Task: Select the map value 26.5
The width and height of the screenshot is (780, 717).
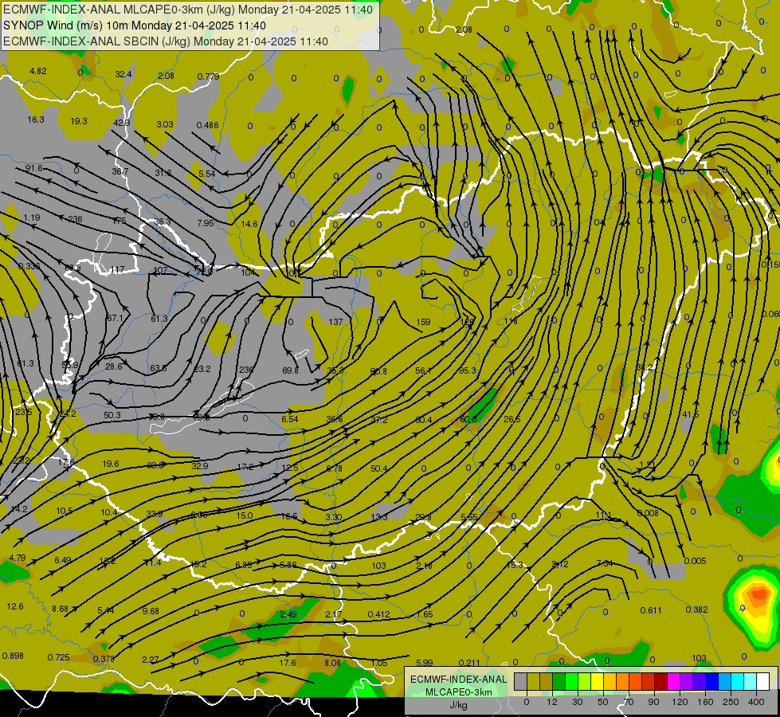Action: point(512,420)
